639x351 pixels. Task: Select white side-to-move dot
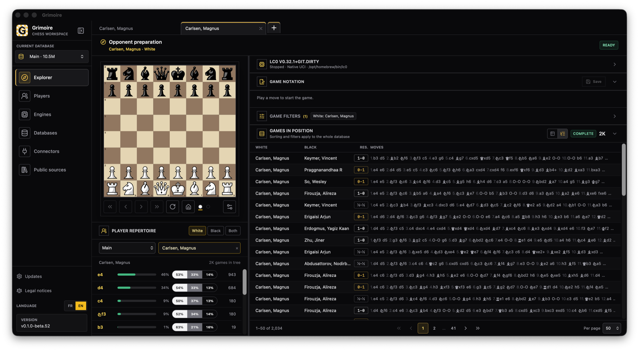200,207
